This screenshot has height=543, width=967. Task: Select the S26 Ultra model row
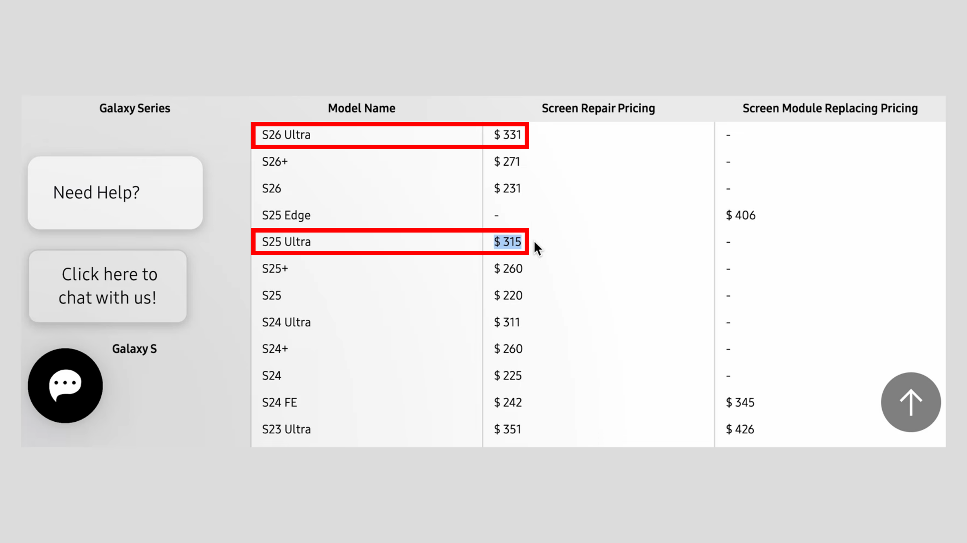click(x=286, y=135)
